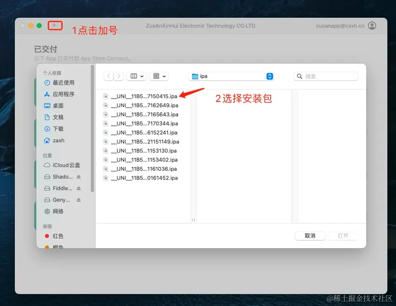Eject the Geny... volume

pos(78,200)
